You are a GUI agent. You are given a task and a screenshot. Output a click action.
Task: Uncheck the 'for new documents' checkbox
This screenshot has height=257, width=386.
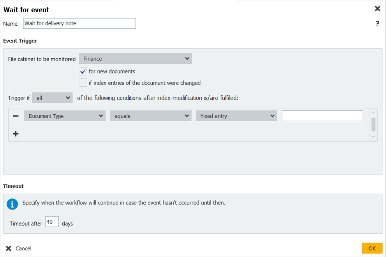[83, 72]
